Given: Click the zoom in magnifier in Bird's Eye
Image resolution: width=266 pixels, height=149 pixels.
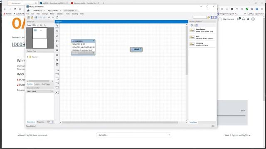Looking at the screenshot, I should point(41,25).
